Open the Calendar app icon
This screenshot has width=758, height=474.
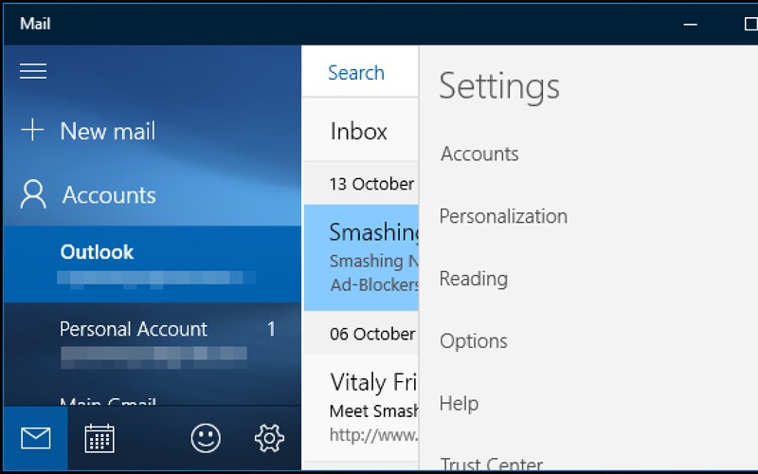click(99, 438)
